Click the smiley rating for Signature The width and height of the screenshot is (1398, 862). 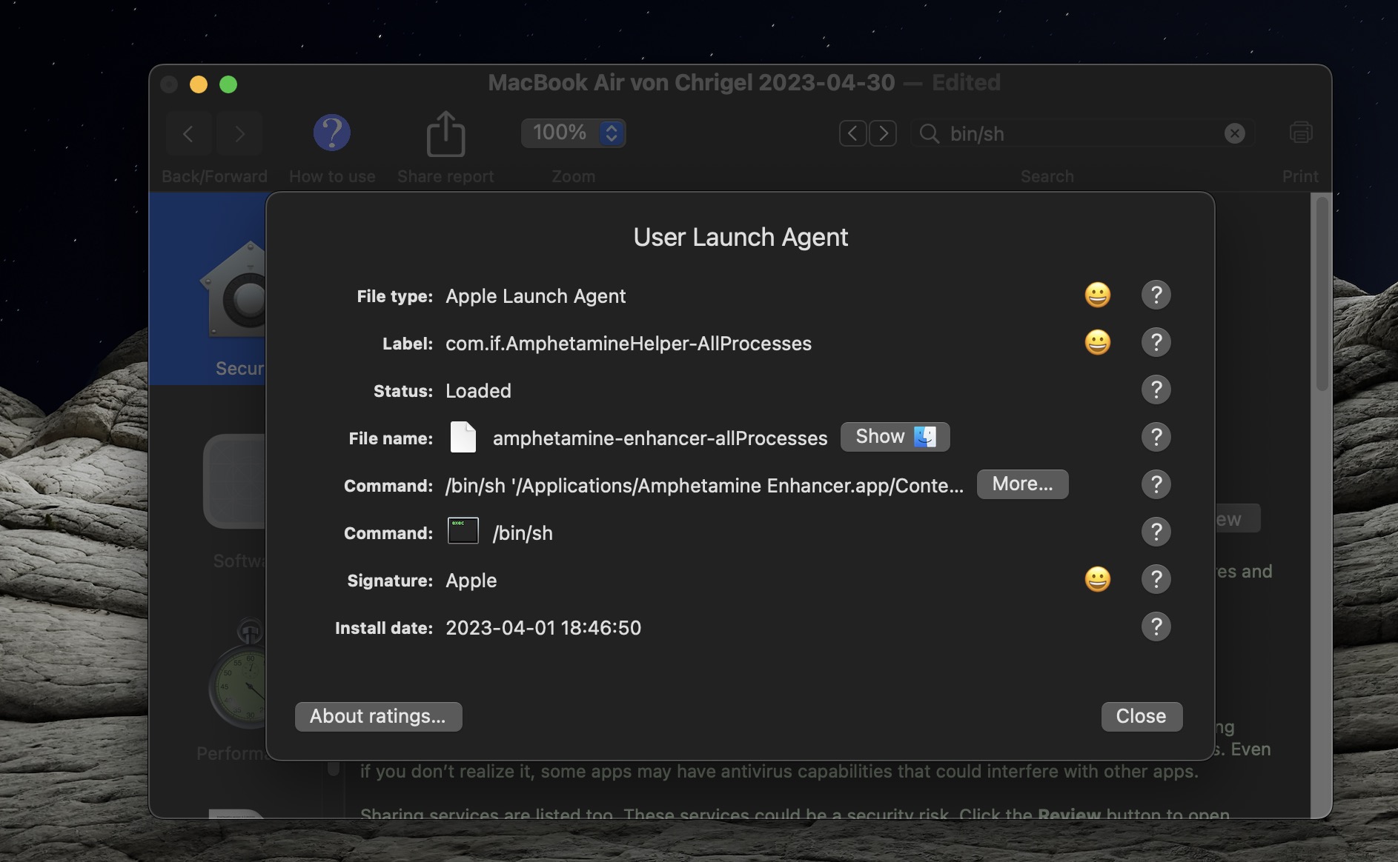click(1098, 579)
